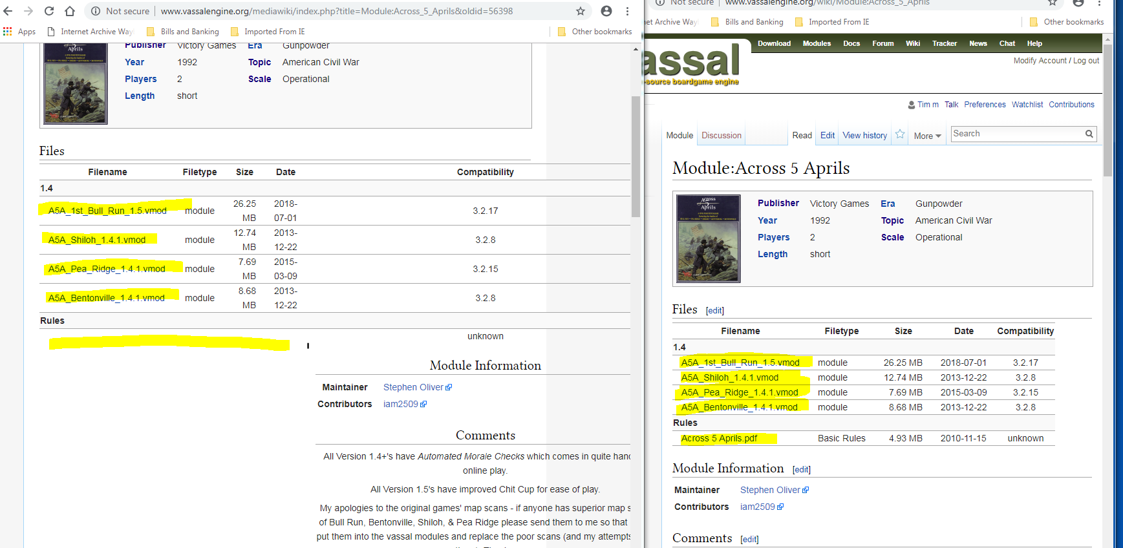1123x548 pixels.
Task: Click the Log out link
Action: tap(1086, 61)
